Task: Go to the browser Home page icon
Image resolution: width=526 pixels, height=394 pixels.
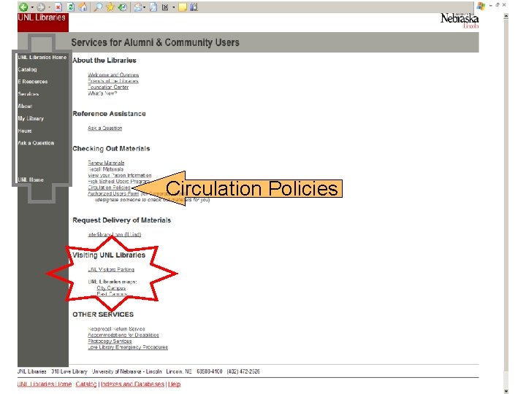Action: (83, 7)
